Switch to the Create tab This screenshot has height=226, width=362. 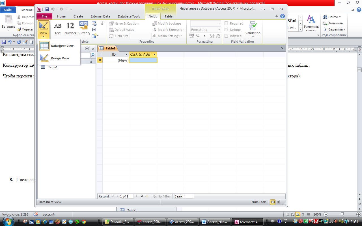click(78, 16)
